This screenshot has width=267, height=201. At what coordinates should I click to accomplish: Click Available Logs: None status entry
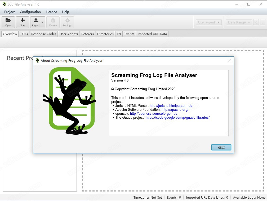[249, 197]
